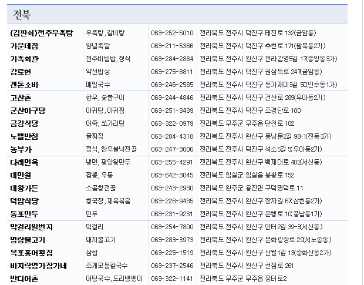
Task: Click restaurant name 금강식당
Action: [24, 123]
